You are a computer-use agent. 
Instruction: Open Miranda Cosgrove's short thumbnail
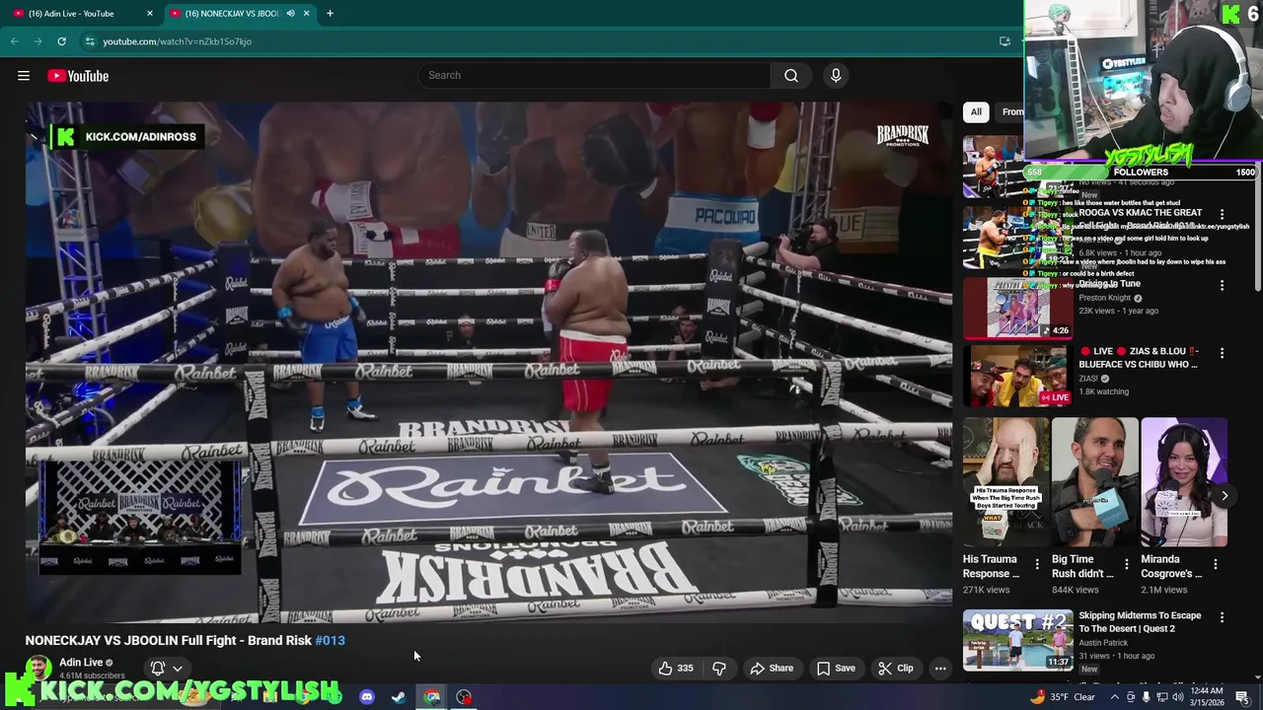pyautogui.click(x=1184, y=482)
